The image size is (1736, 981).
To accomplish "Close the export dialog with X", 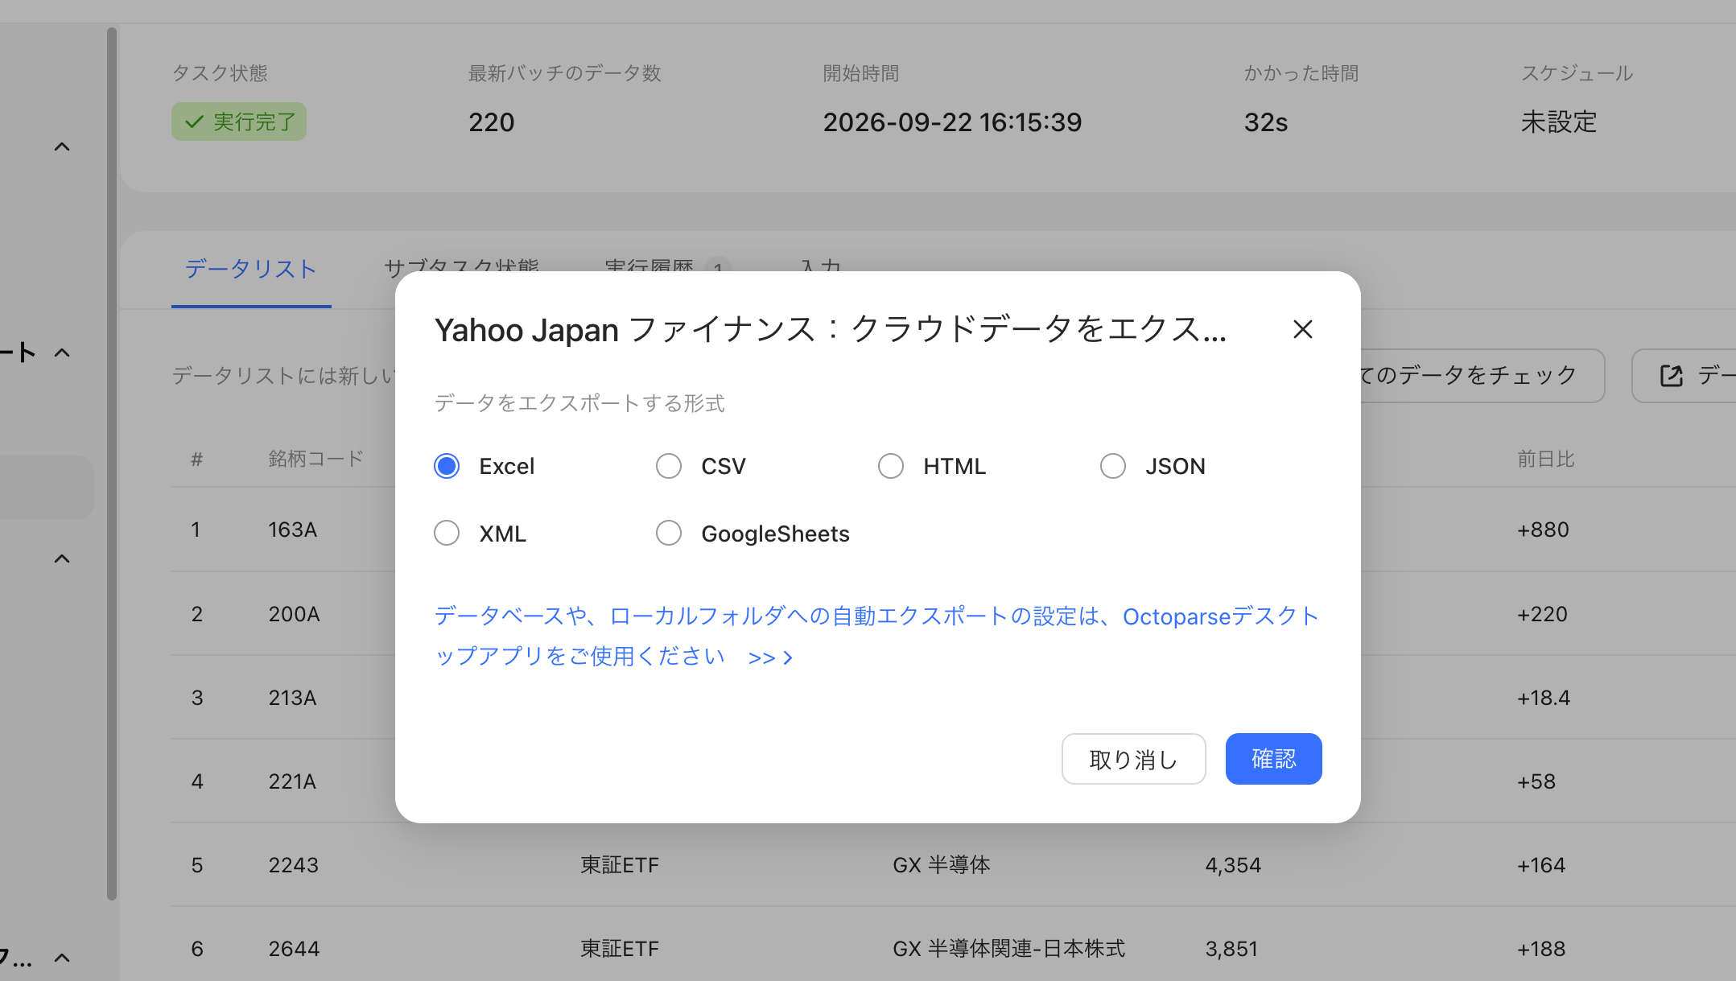I will [x=1302, y=329].
